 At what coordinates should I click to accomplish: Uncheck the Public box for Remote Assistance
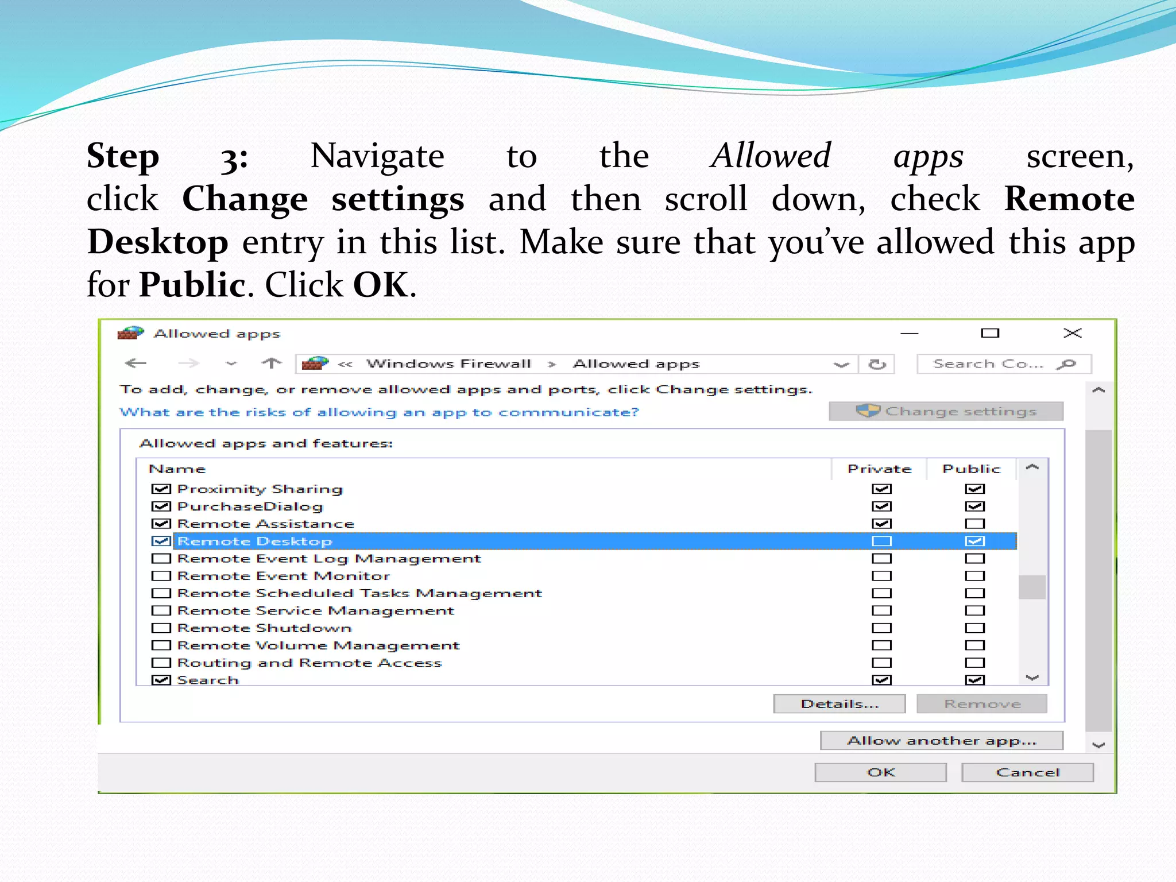click(x=974, y=524)
